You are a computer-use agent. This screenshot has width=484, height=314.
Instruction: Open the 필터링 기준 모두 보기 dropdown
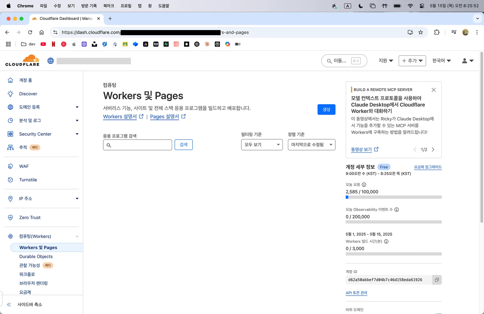coord(262,145)
